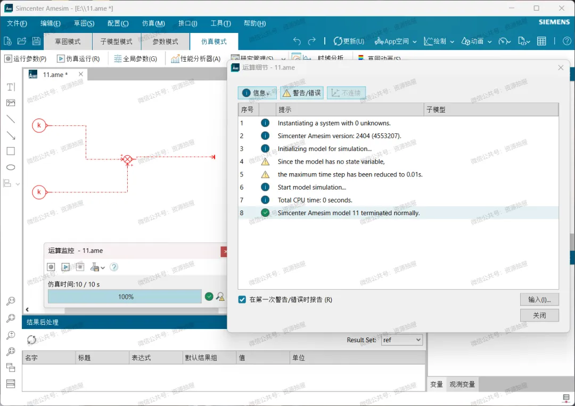Select row 'the maximum time step has been reduced'
Screen dimensions: 575x406
(x=398, y=174)
